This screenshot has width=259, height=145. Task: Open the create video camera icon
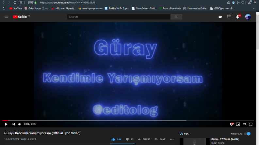(220, 17)
